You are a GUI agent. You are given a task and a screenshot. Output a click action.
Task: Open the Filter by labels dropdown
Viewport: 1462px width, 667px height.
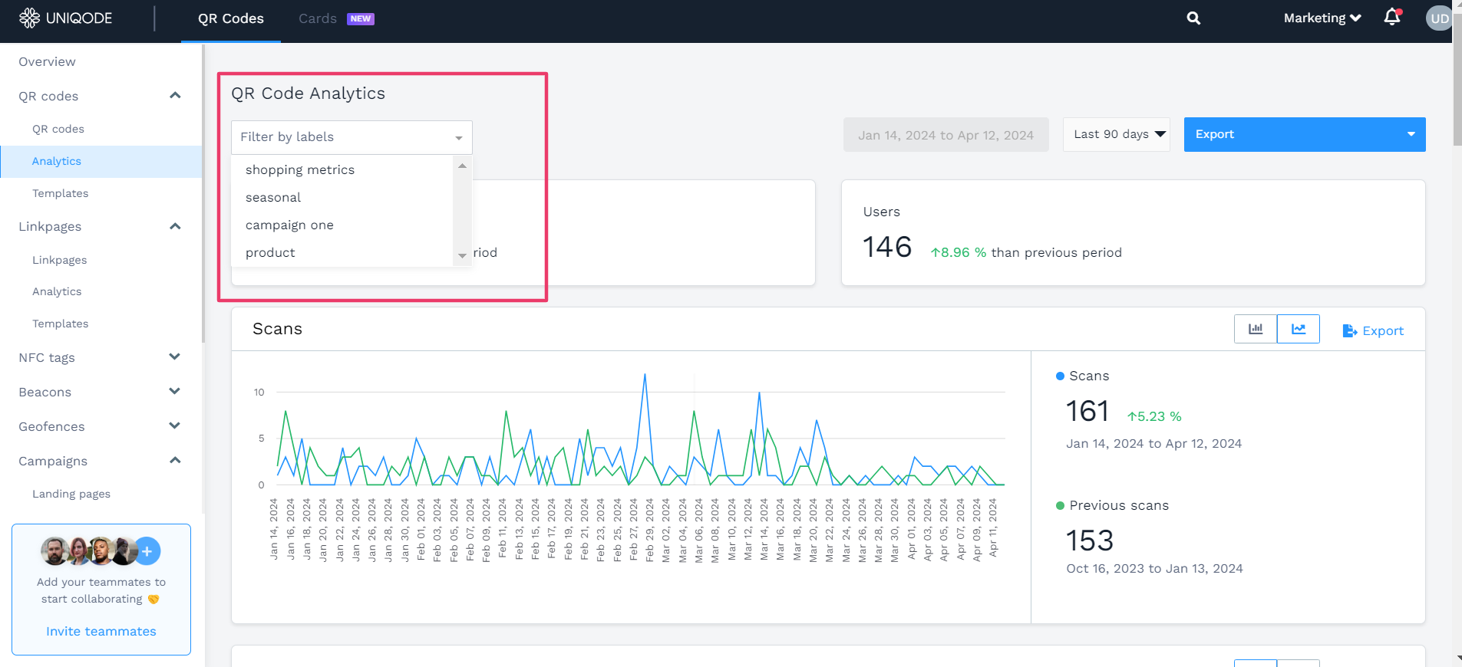coord(351,137)
